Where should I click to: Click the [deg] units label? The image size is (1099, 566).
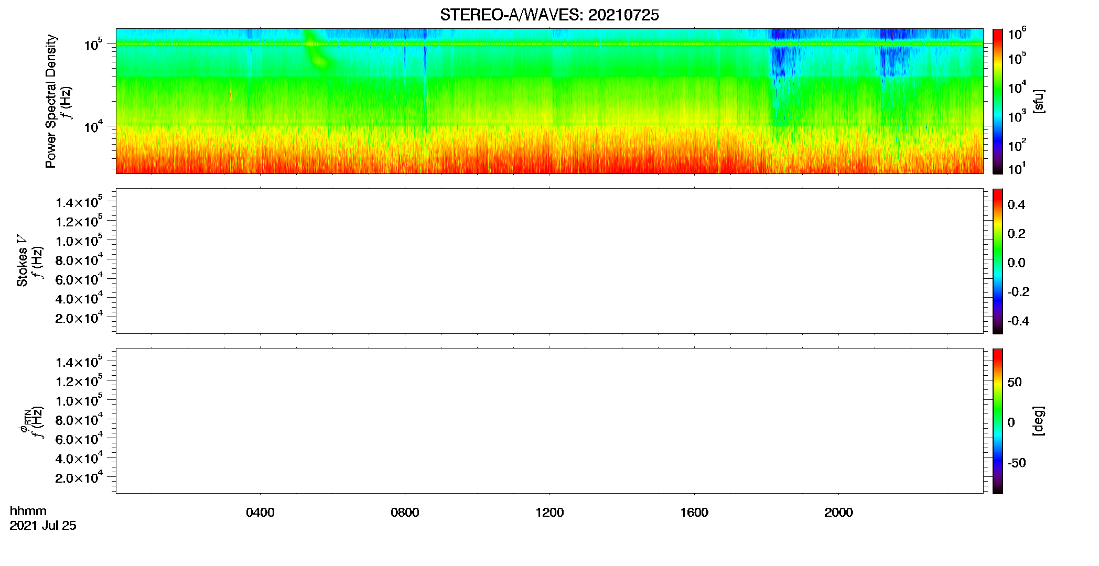[x=1039, y=421]
